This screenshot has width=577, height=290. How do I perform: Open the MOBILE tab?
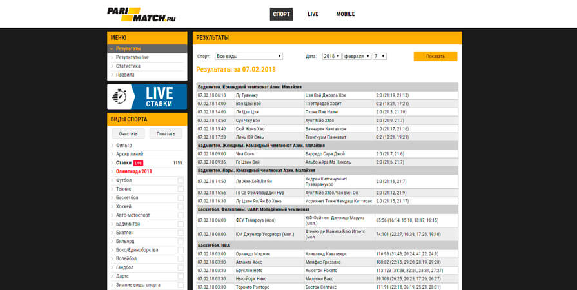(345, 14)
